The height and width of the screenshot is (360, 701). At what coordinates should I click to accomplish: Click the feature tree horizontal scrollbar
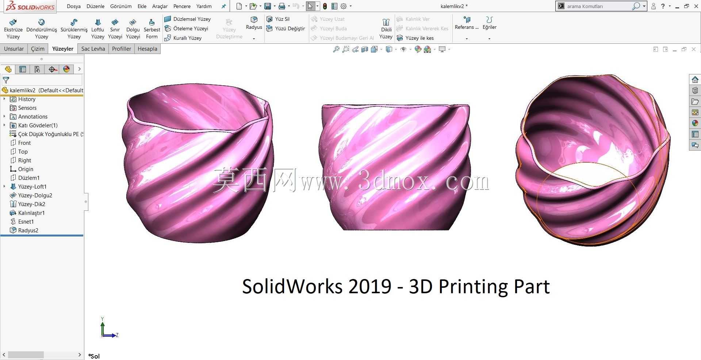pos(26,355)
